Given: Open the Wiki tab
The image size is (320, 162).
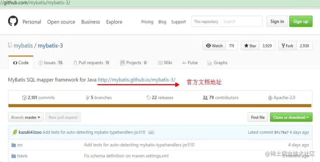Looking at the screenshot, I should pyautogui.click(x=165, y=63).
